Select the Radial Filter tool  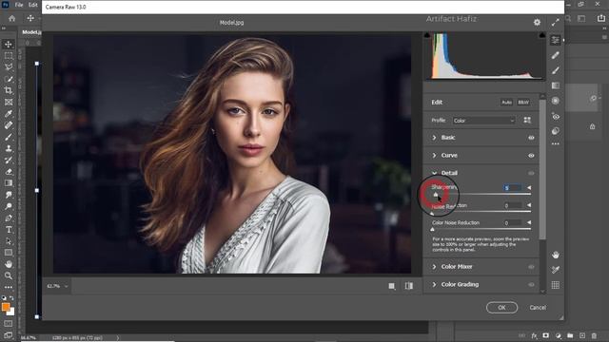[x=556, y=101]
